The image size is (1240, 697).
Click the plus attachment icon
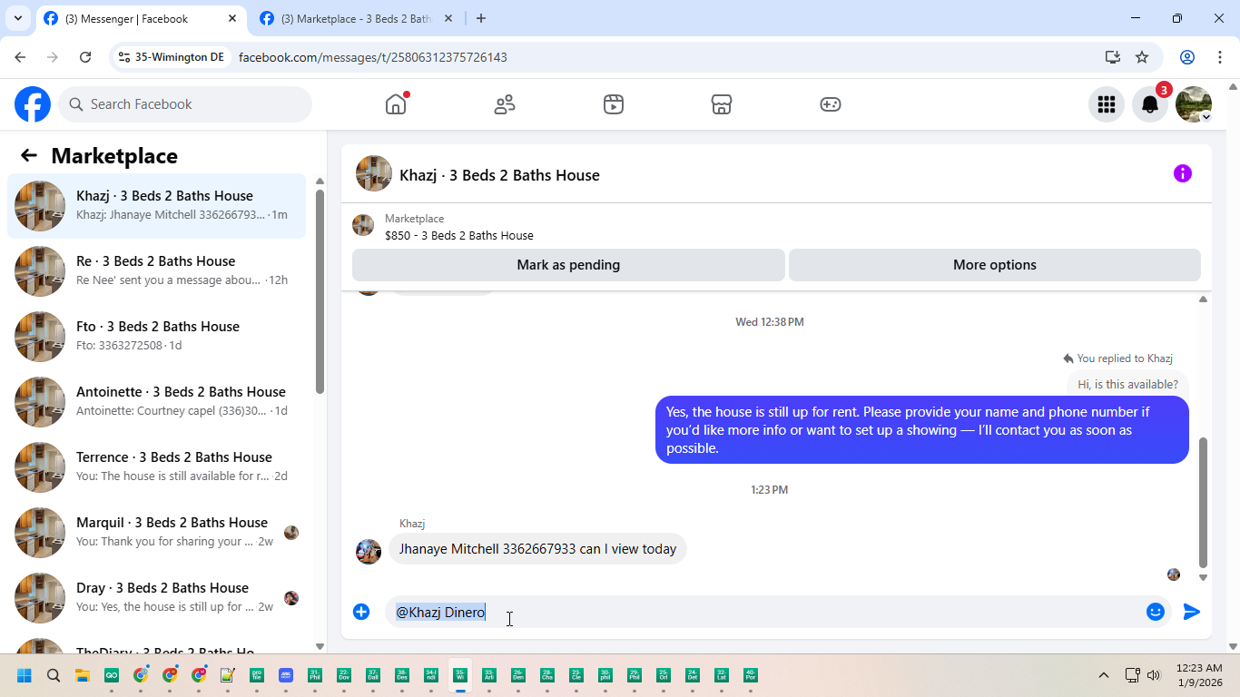pyautogui.click(x=361, y=612)
